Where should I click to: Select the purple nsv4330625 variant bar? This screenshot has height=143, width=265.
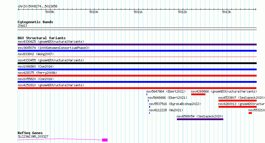(137, 45)
